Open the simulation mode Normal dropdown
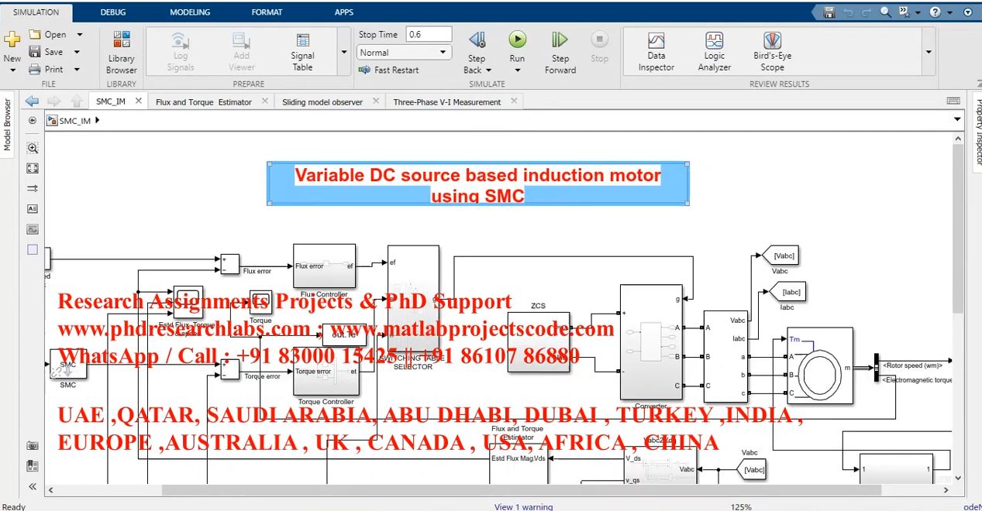Image resolution: width=982 pixels, height=511 pixels. (x=404, y=53)
